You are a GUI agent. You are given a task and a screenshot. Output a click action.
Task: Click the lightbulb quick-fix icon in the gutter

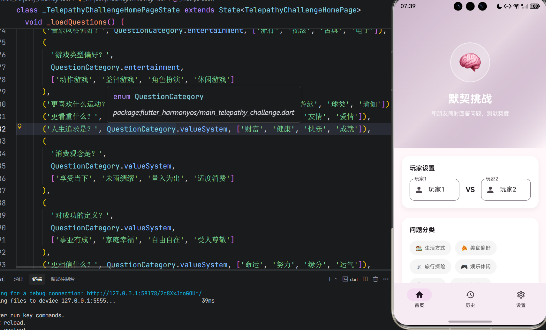pyautogui.click(x=19, y=126)
